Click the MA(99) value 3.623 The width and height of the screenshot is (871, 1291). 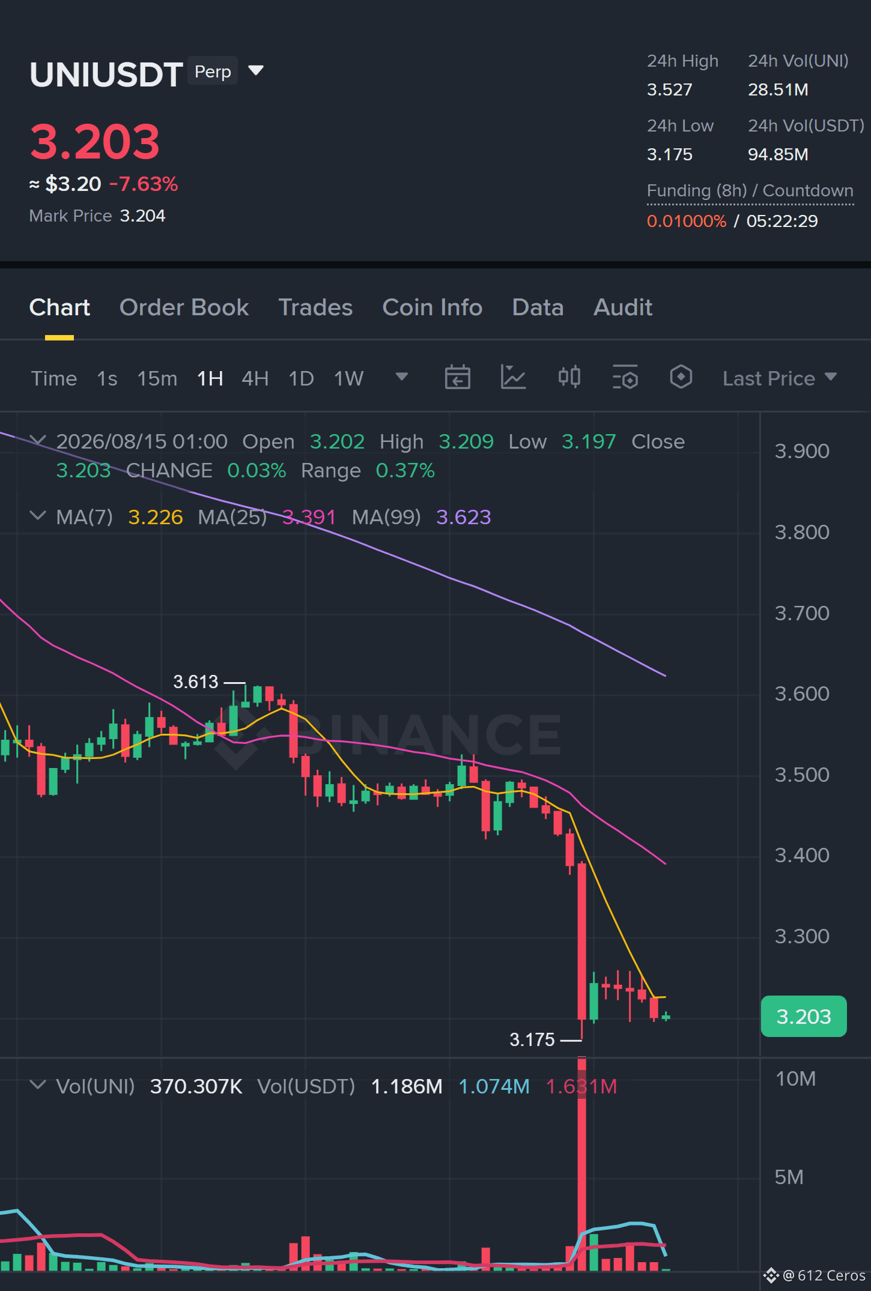(x=463, y=517)
